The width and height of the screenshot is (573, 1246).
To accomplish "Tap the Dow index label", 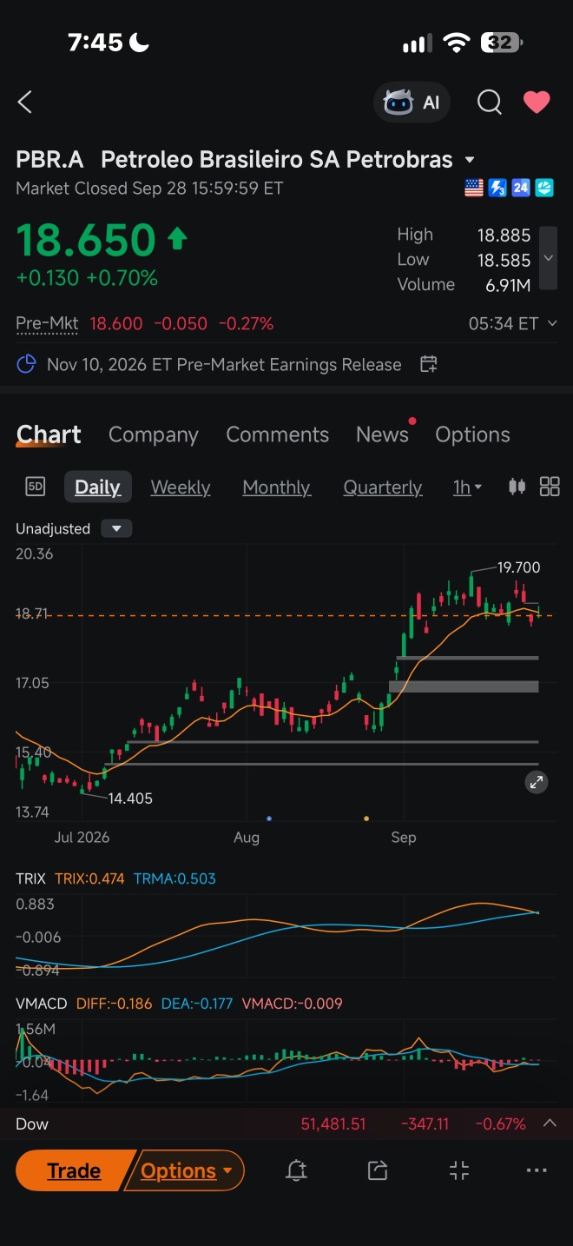I will tap(32, 1124).
